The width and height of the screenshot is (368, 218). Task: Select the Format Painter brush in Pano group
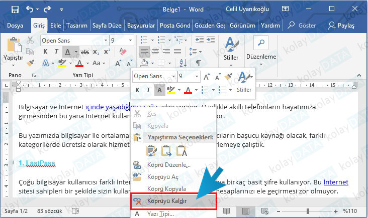(30, 63)
